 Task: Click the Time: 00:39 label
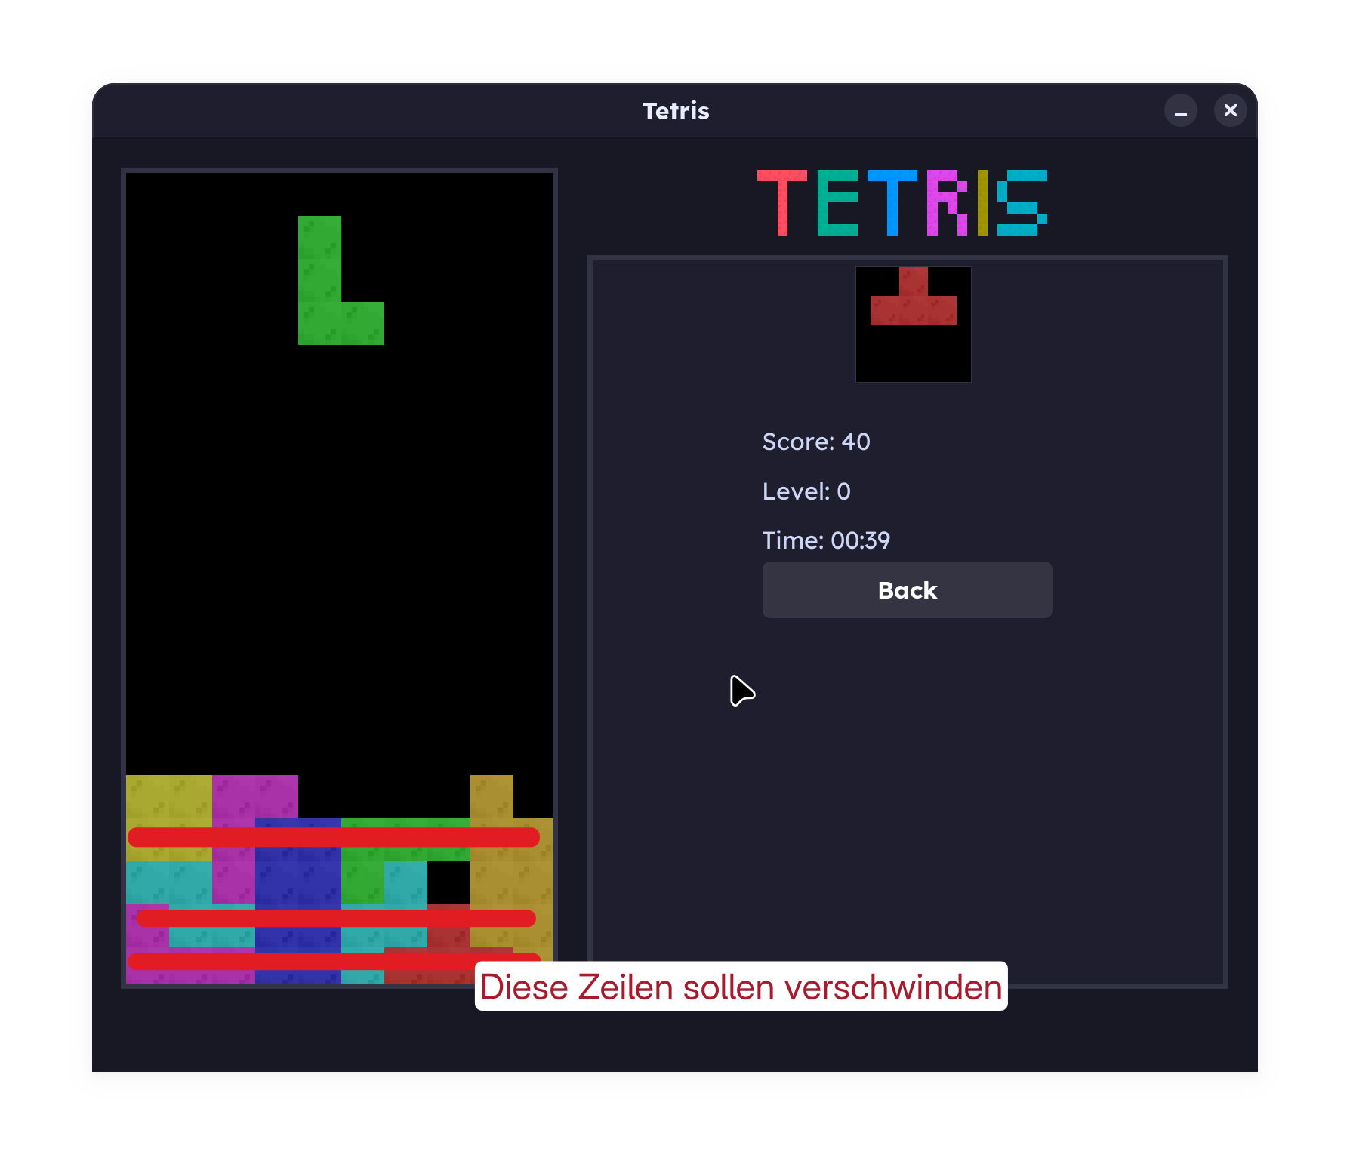[x=826, y=540]
